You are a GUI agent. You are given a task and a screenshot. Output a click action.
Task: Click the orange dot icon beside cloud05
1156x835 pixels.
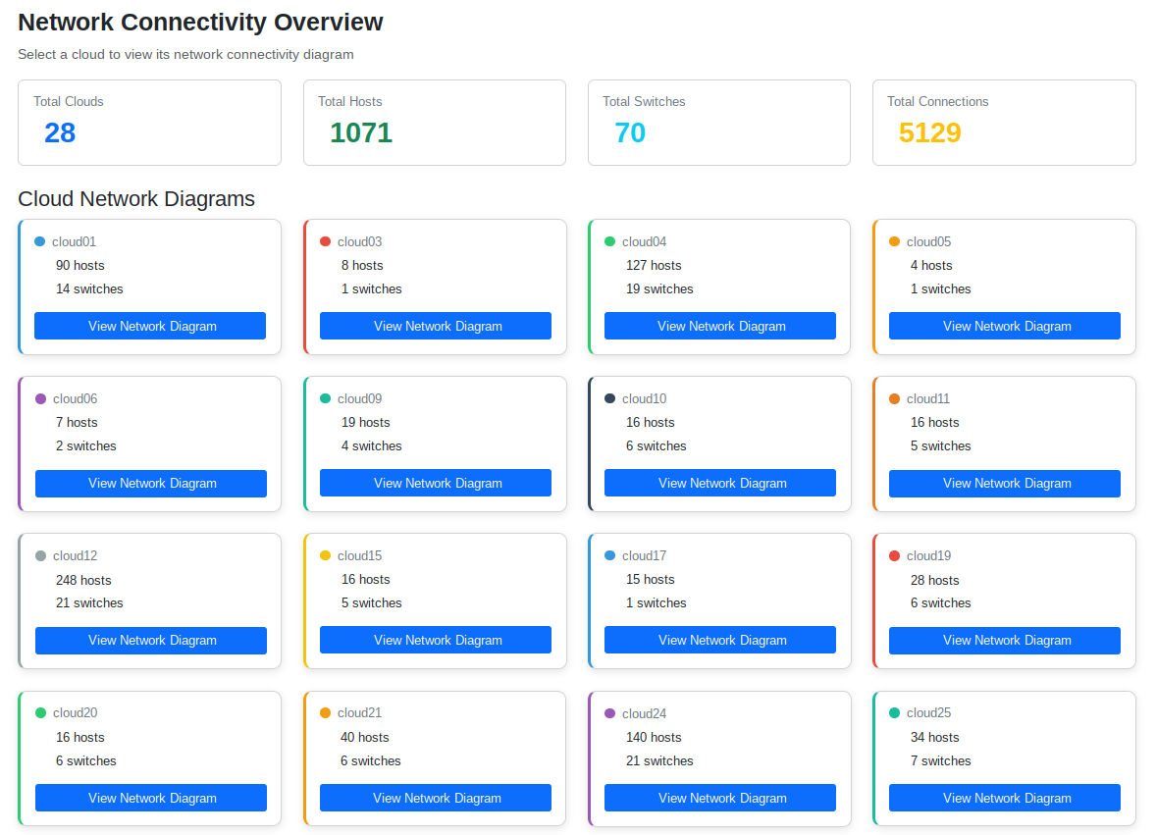tap(894, 241)
